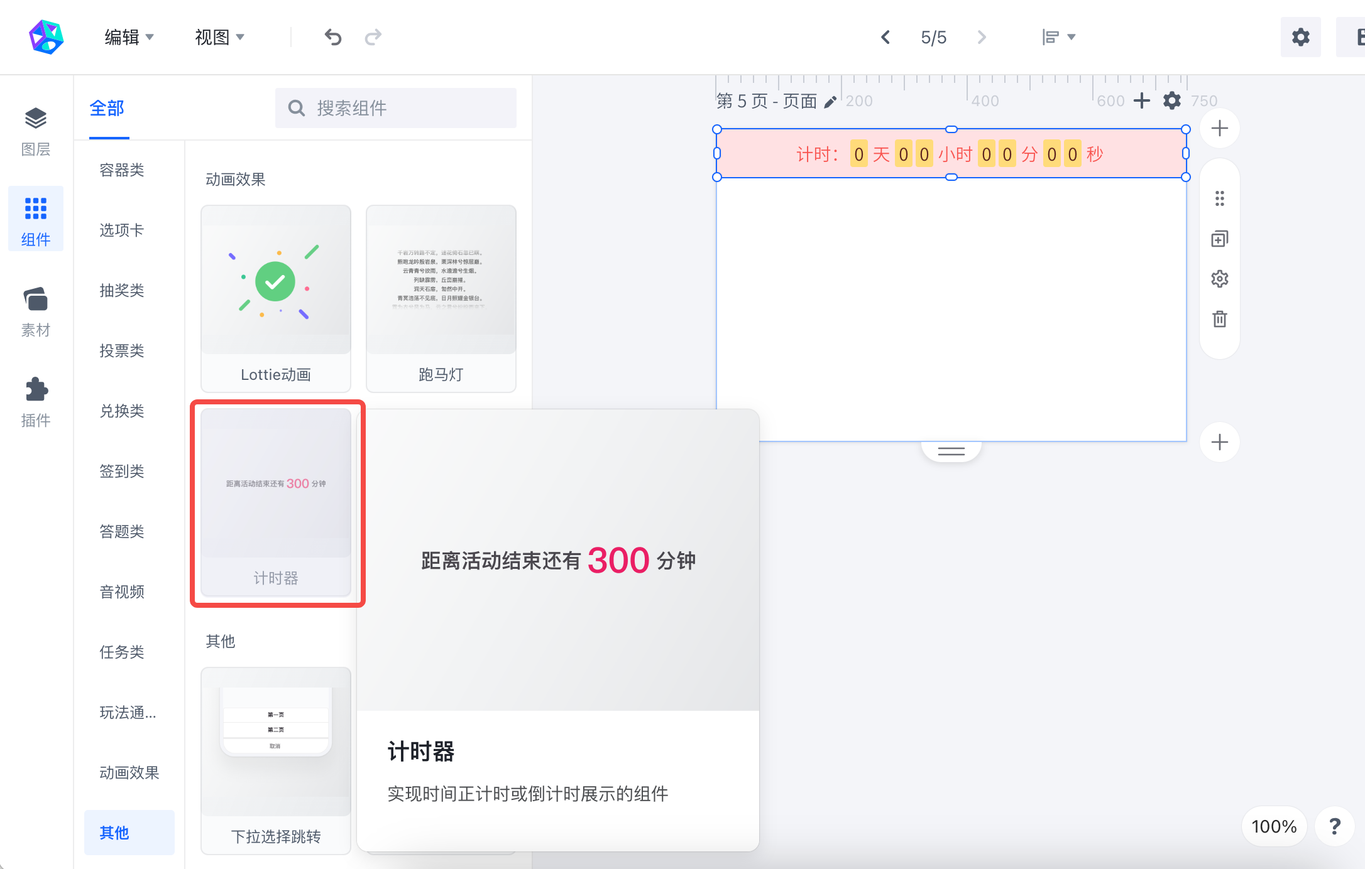
Task: Add section above with top plus button
Action: 1220,129
